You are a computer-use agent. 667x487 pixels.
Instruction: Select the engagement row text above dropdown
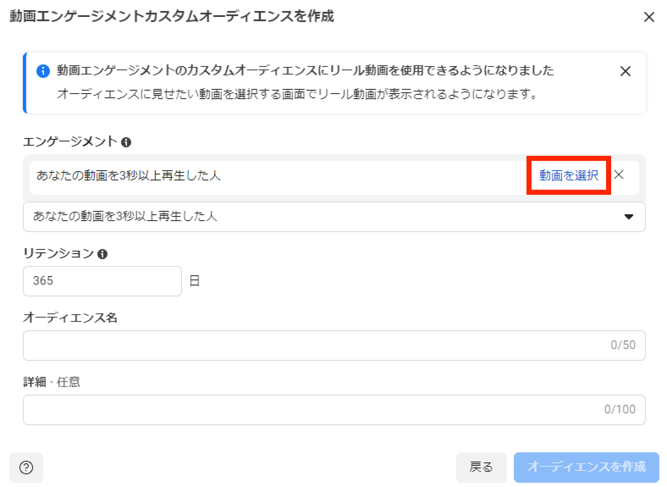point(128,175)
